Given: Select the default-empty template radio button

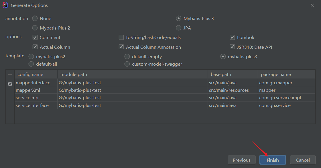Looking at the screenshot, I should tap(127, 57).
